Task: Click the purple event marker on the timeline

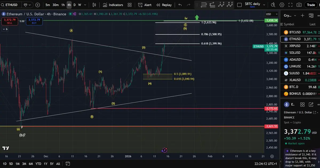Action: tap(165, 150)
